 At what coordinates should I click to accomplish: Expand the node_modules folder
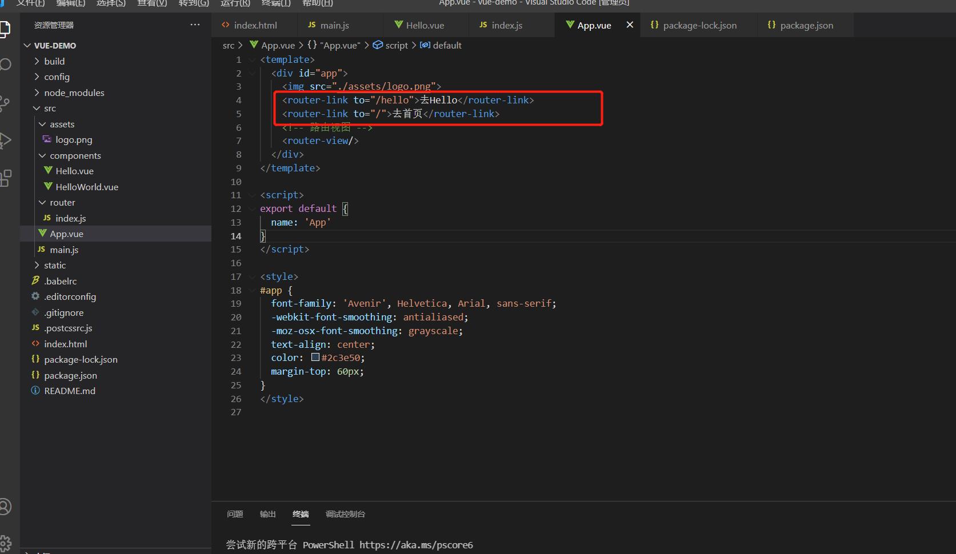click(37, 93)
